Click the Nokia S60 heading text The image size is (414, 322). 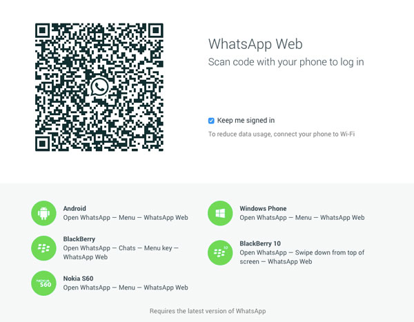pos(78,279)
